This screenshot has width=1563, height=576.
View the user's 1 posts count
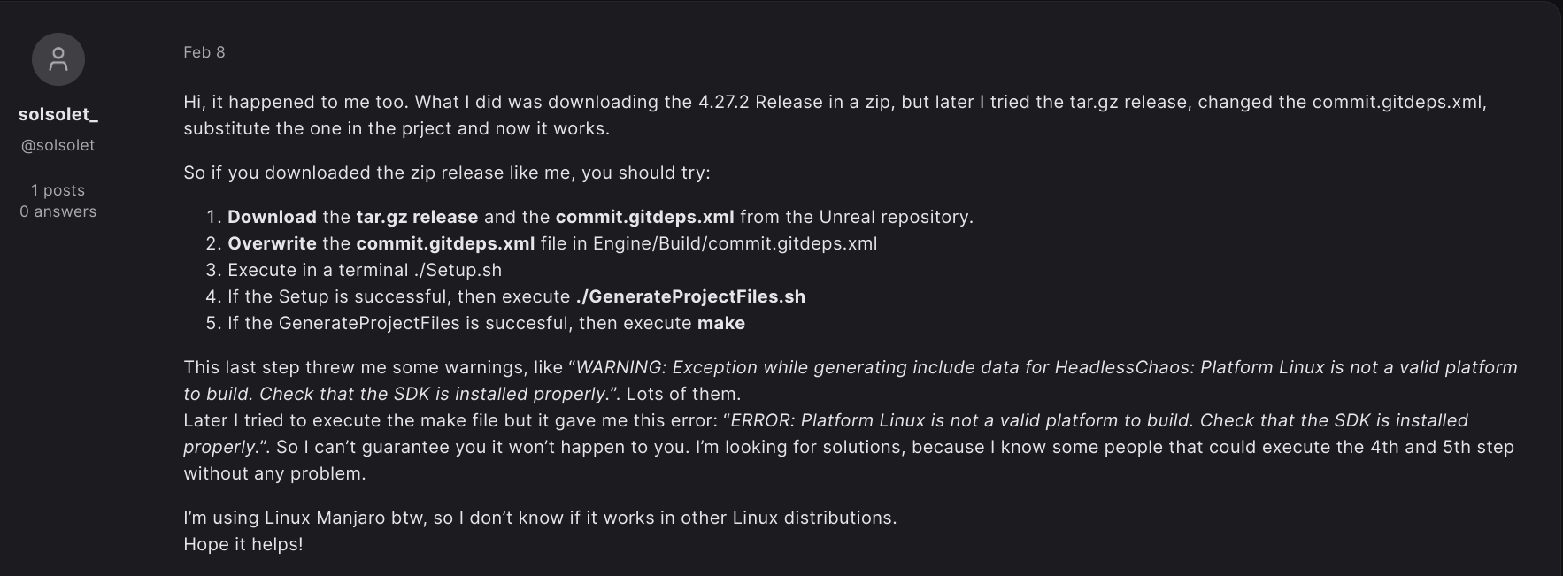58,190
